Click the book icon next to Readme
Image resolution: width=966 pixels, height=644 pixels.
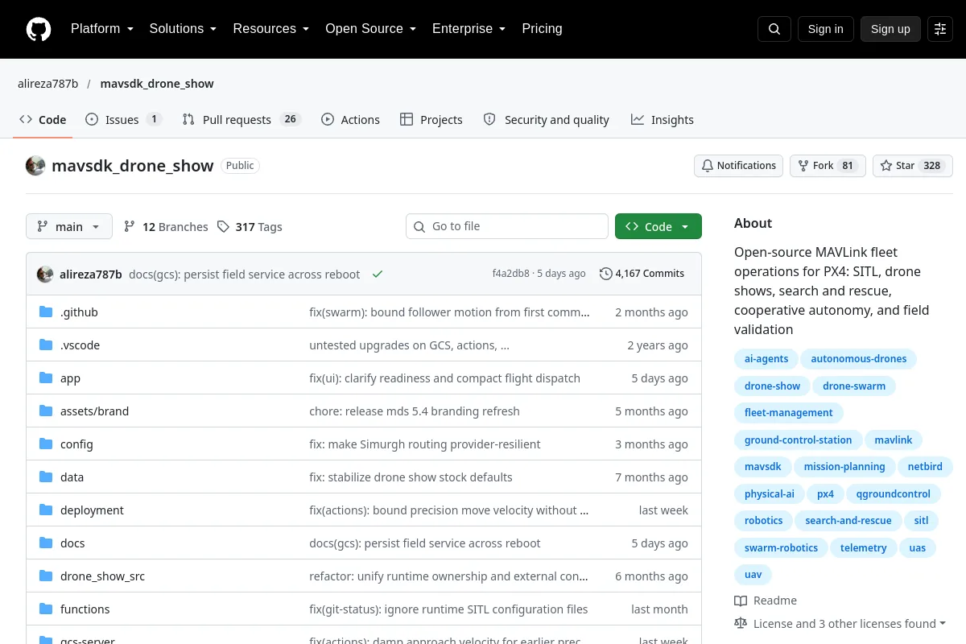click(741, 601)
